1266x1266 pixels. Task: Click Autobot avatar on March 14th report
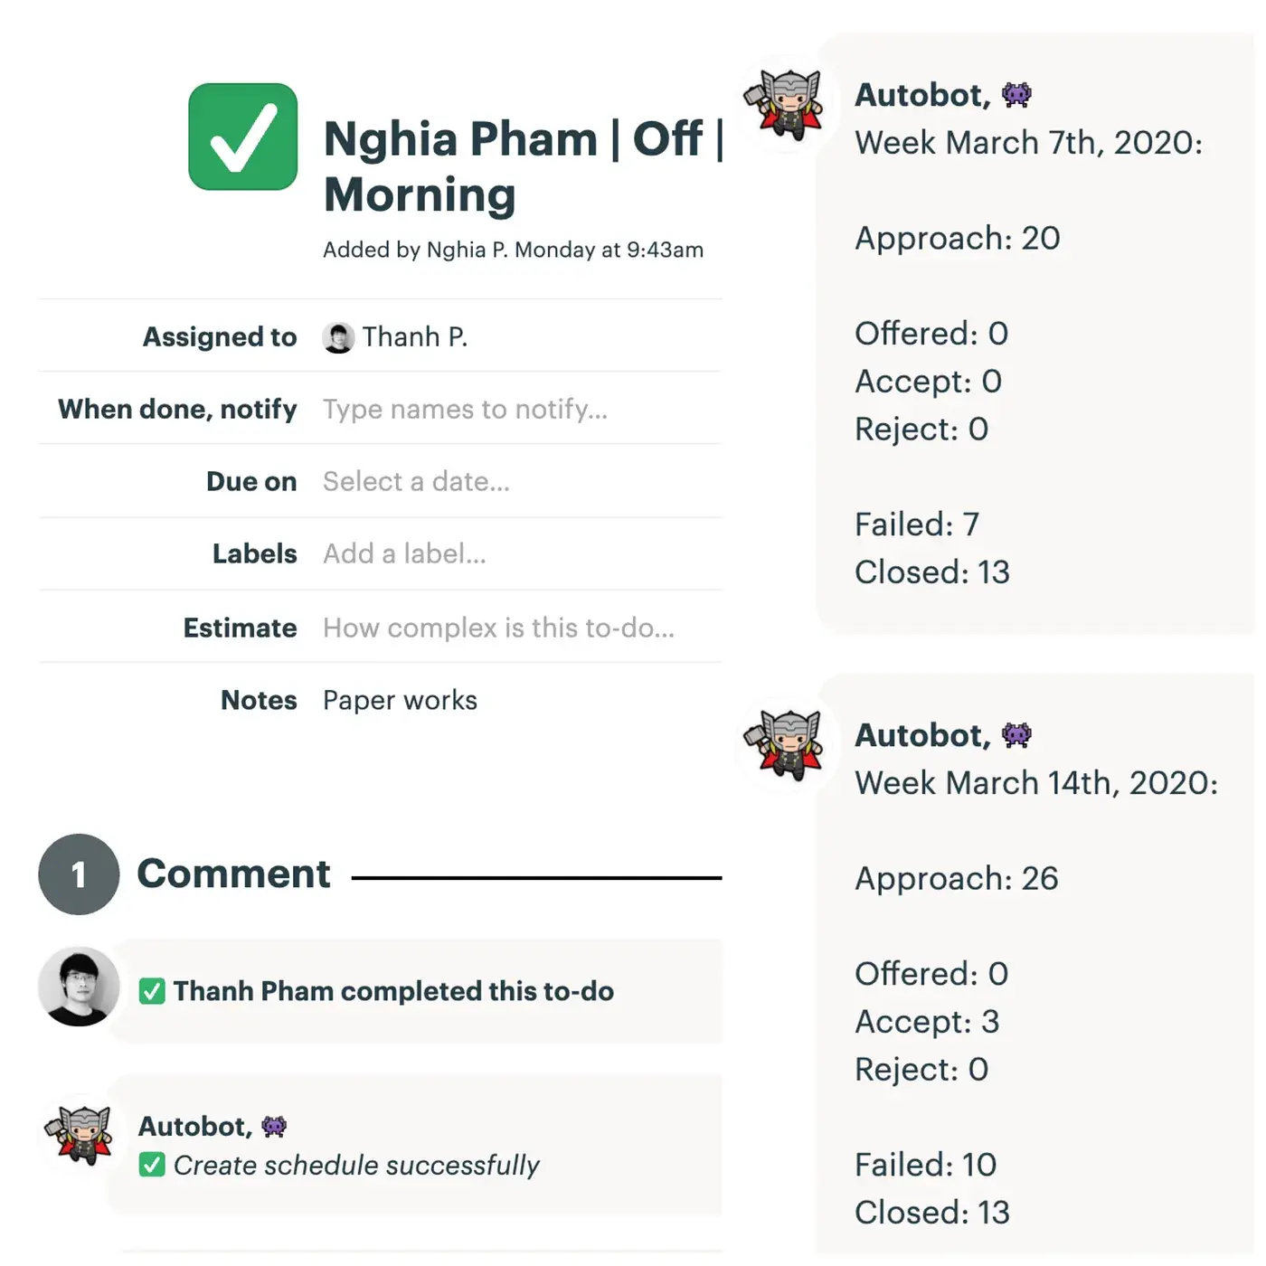(x=785, y=744)
